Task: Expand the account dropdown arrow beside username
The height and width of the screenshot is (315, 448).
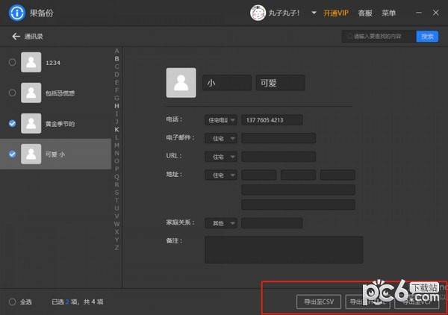Action: 314,13
